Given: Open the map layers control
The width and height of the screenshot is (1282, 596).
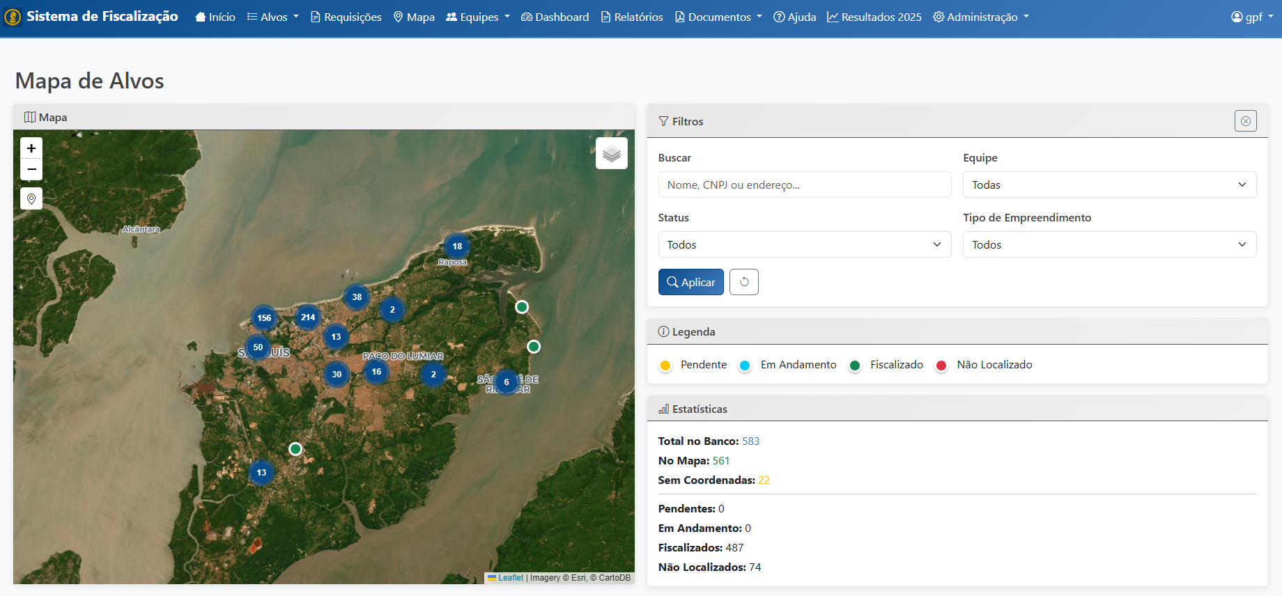Looking at the screenshot, I should pyautogui.click(x=611, y=153).
